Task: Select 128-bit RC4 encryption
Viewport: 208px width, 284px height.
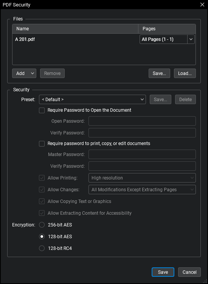Action: (42, 248)
